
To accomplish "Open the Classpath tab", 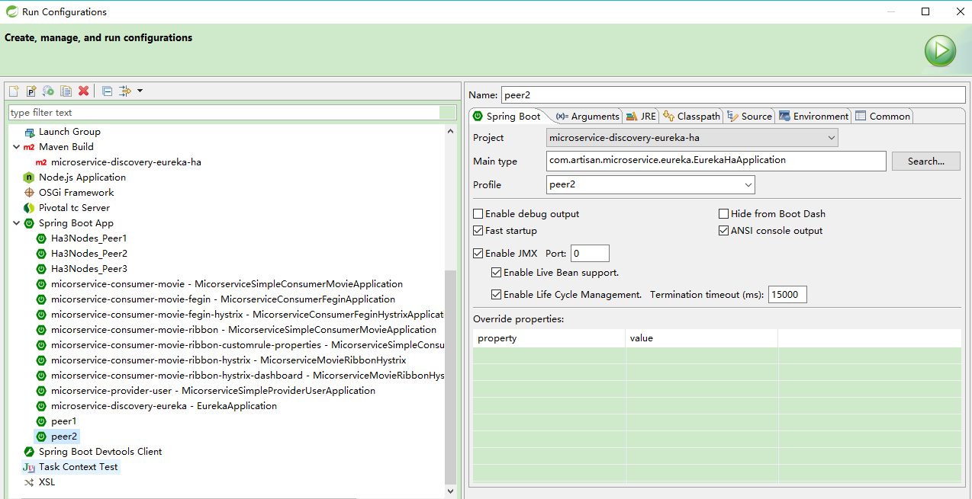I will point(691,116).
